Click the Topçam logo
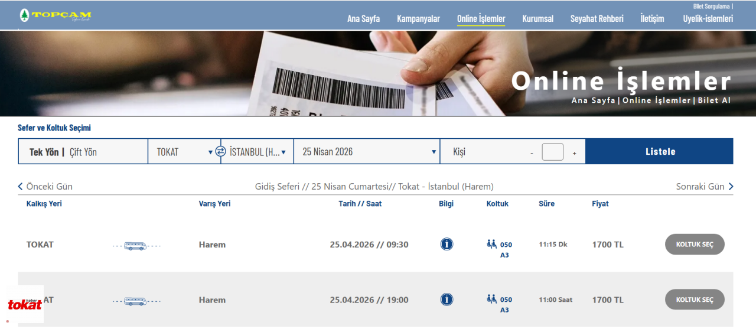The image size is (756, 329). (x=56, y=15)
